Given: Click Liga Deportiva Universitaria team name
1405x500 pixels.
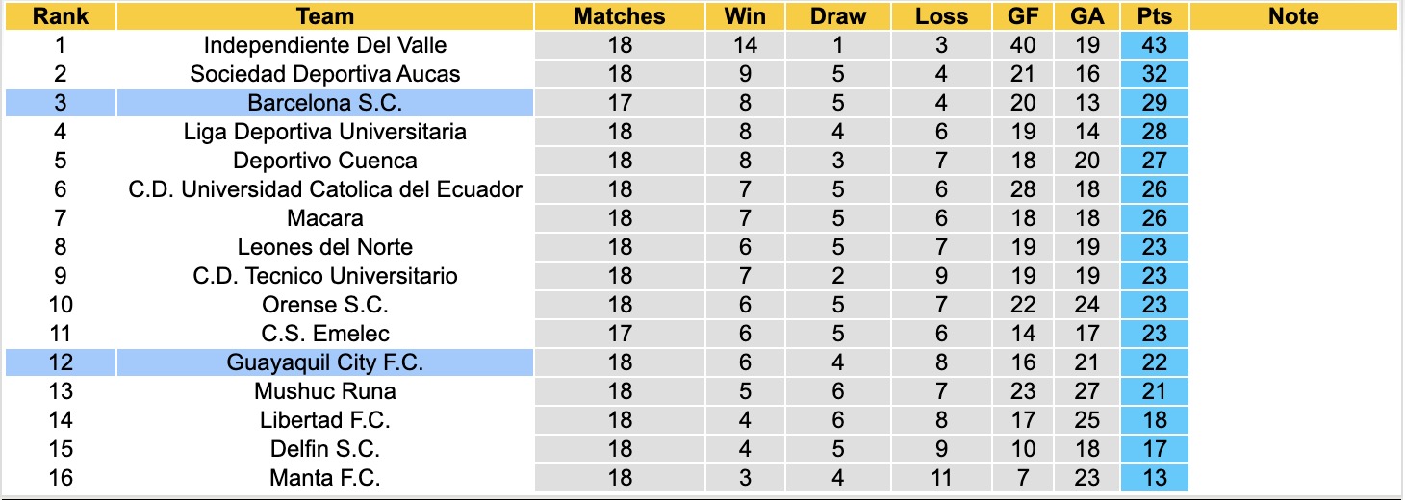Looking at the screenshot, I should [325, 132].
